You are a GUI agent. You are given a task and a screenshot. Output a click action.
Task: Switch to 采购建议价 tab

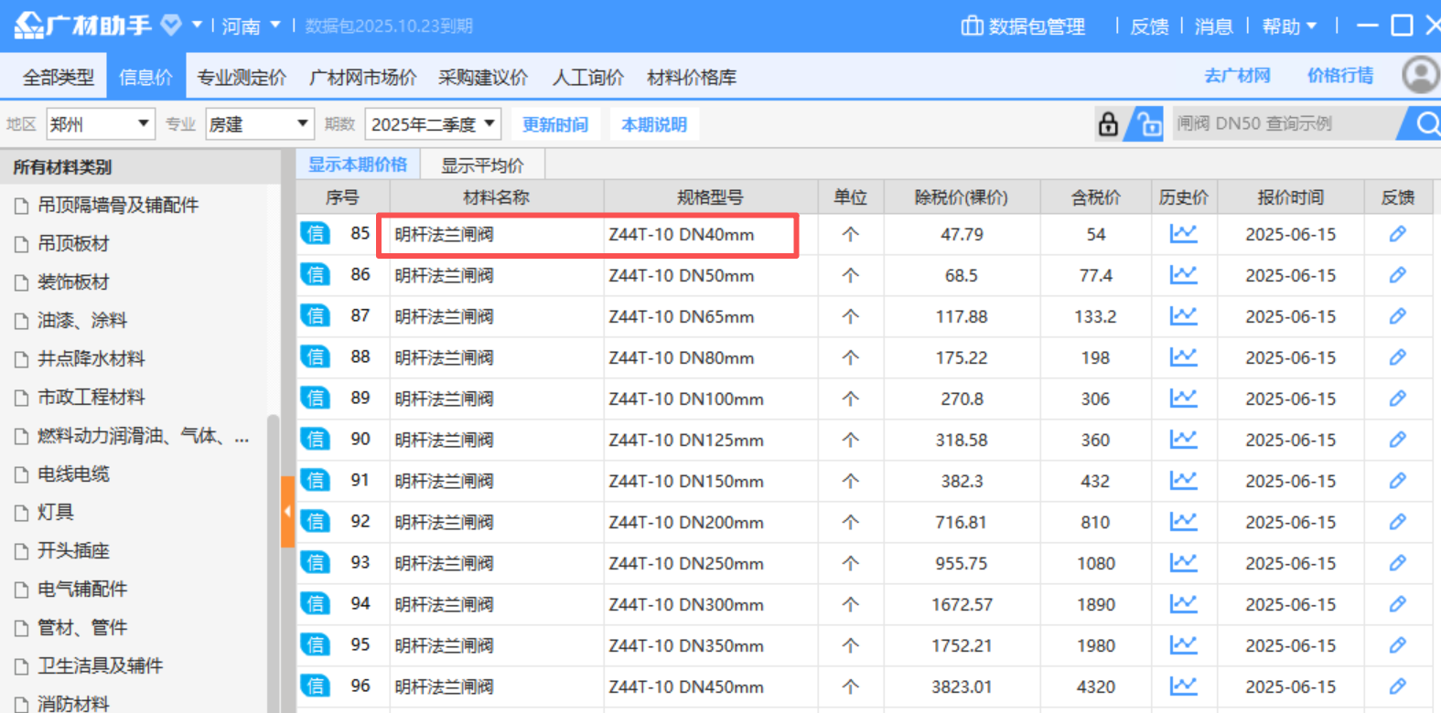click(483, 78)
